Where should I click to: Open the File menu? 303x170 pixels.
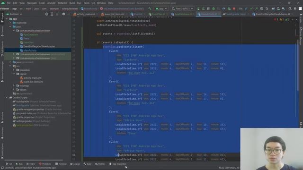point(9,3)
